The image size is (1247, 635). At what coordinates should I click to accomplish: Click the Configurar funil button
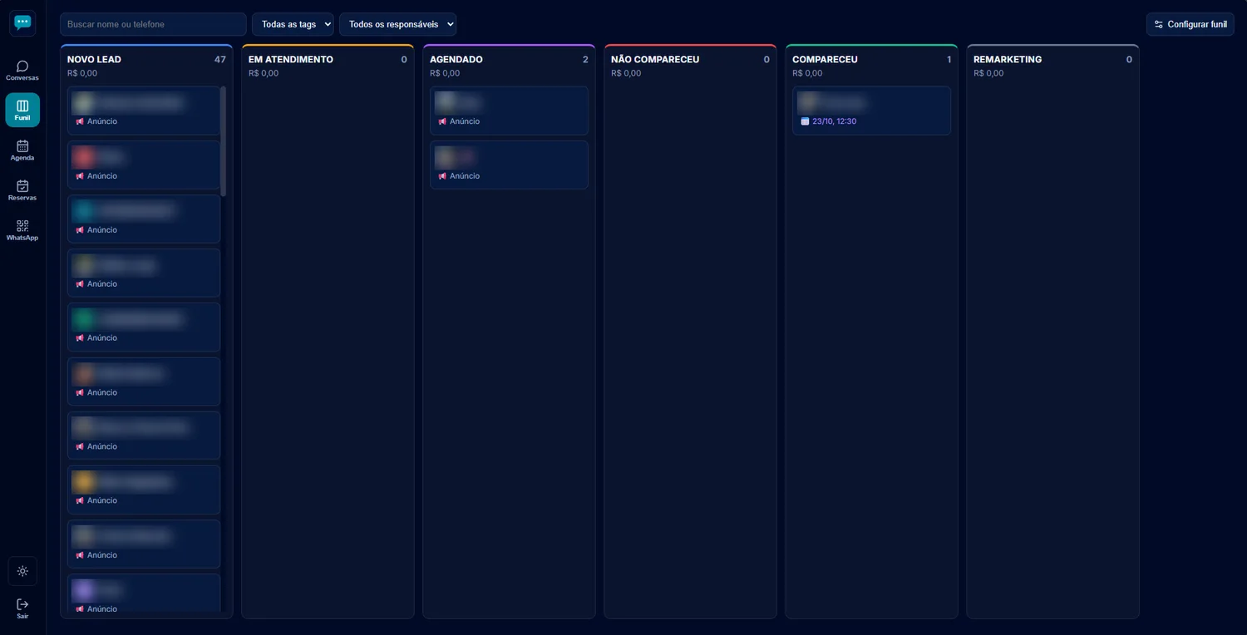pyautogui.click(x=1190, y=24)
